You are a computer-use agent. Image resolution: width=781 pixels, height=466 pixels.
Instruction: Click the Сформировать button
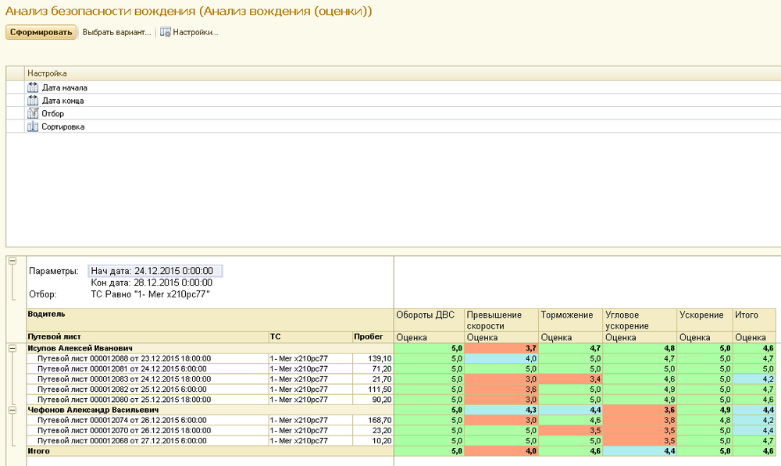(x=41, y=32)
